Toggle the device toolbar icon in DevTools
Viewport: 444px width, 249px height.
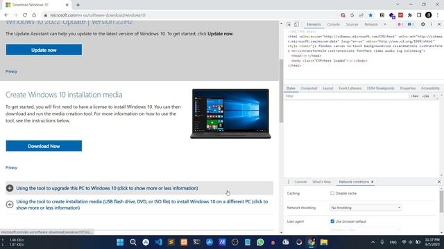coord(296,24)
